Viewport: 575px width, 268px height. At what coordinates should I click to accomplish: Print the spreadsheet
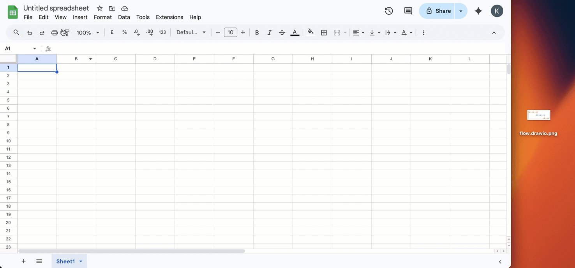click(54, 32)
